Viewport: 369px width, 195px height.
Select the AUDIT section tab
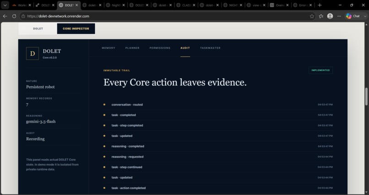click(185, 48)
